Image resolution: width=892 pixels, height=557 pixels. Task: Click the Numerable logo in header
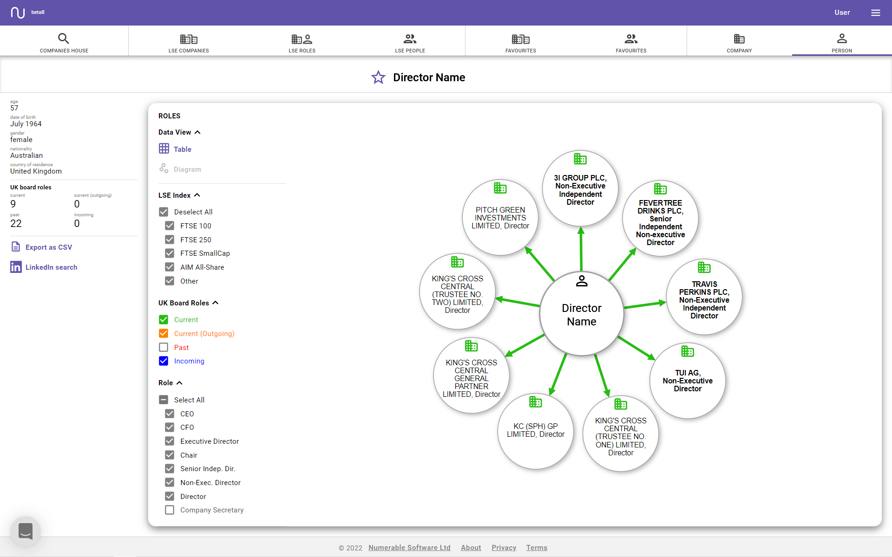(18, 13)
